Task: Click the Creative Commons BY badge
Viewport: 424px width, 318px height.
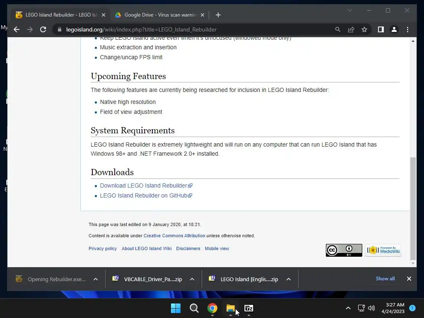Action: (x=344, y=251)
